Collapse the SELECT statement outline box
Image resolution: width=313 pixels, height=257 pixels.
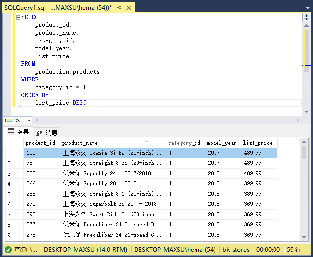pyautogui.click(x=18, y=18)
